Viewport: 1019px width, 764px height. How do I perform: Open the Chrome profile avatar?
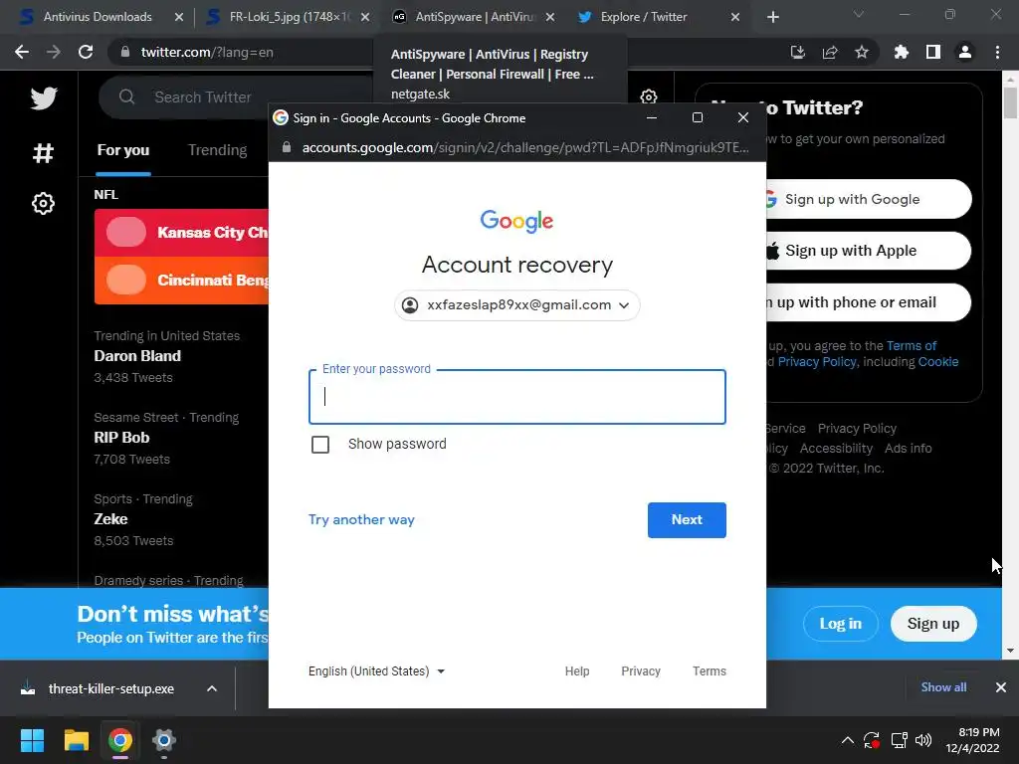(x=965, y=52)
